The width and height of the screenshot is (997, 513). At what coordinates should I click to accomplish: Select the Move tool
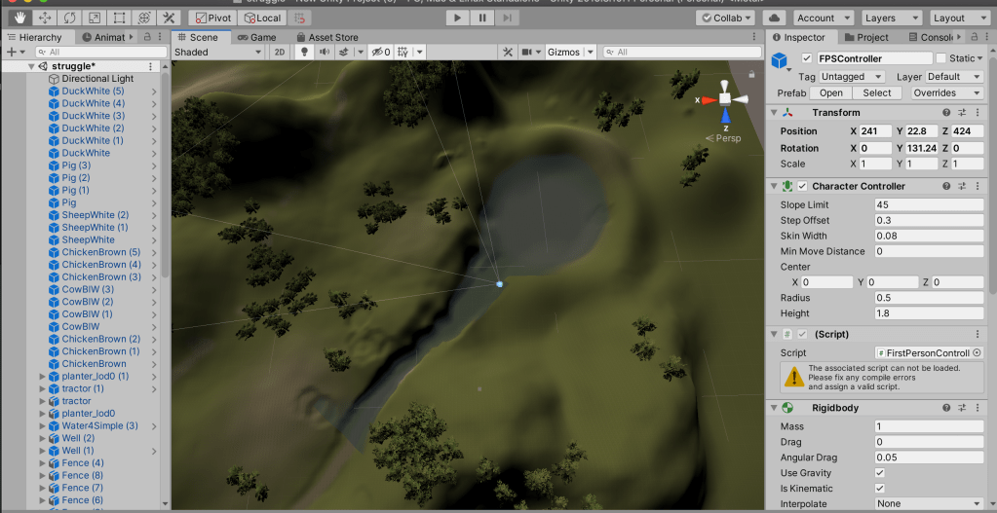point(44,18)
